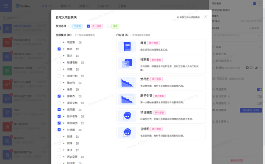Enable the 项目集 module checkbox
This screenshot has height=164, width=265.
[x=59, y=42]
